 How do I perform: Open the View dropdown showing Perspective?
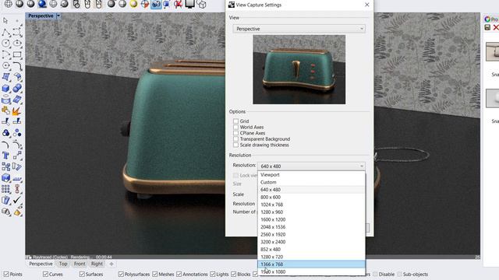point(299,29)
